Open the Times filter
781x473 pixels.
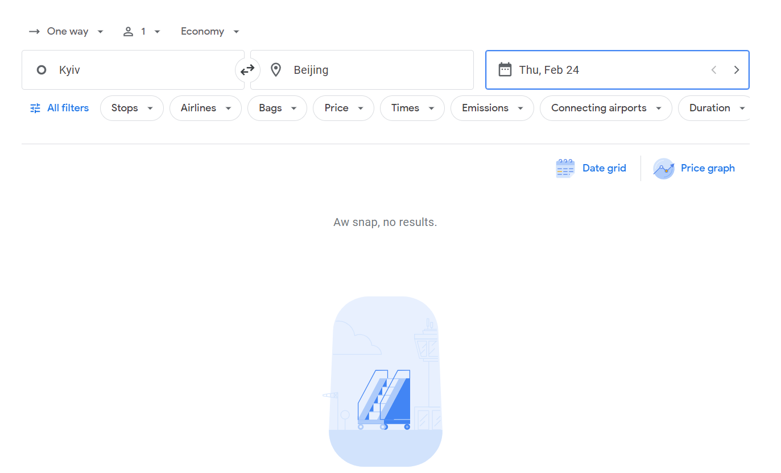(412, 108)
